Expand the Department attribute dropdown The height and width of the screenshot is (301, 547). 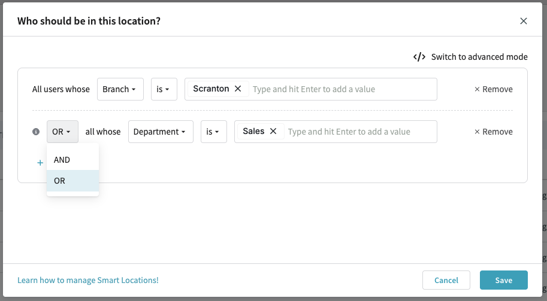161,132
